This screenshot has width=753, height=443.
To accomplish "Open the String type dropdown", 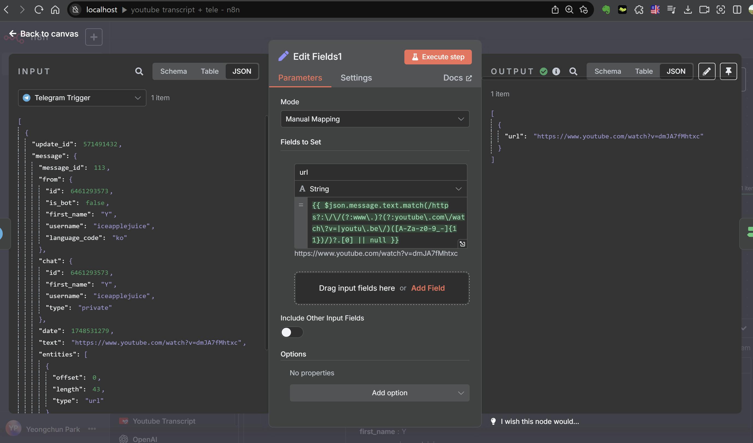I will point(380,189).
